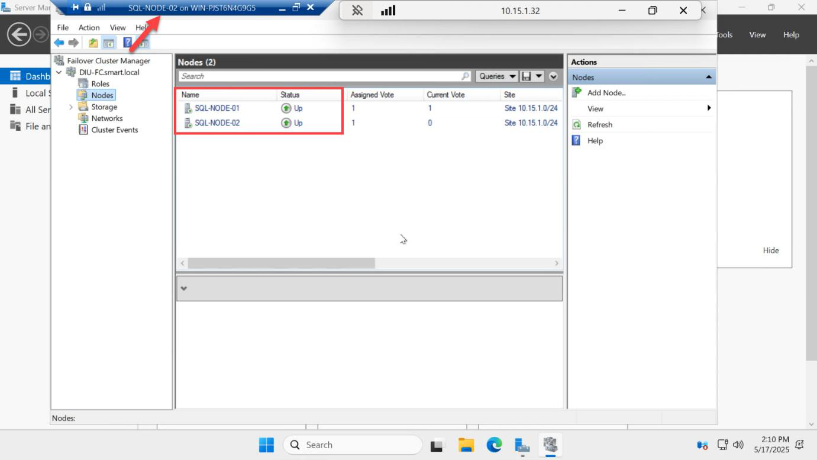Sort by the Status column header

coord(312,95)
